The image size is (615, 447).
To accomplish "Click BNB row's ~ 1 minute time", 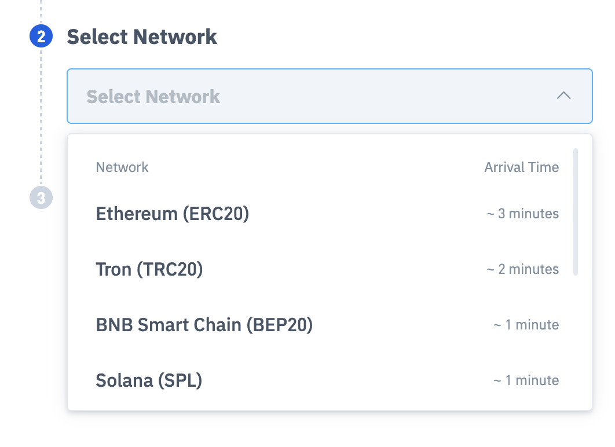I will [x=526, y=325].
